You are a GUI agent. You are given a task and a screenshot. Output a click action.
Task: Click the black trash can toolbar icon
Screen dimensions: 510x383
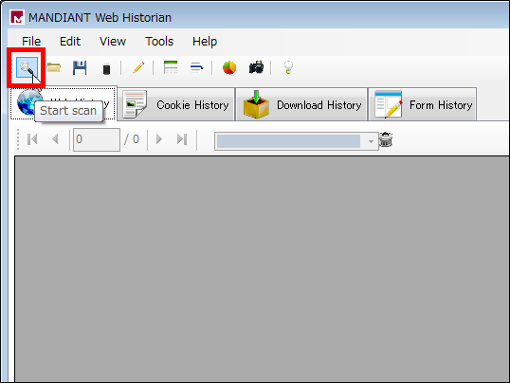coord(106,68)
